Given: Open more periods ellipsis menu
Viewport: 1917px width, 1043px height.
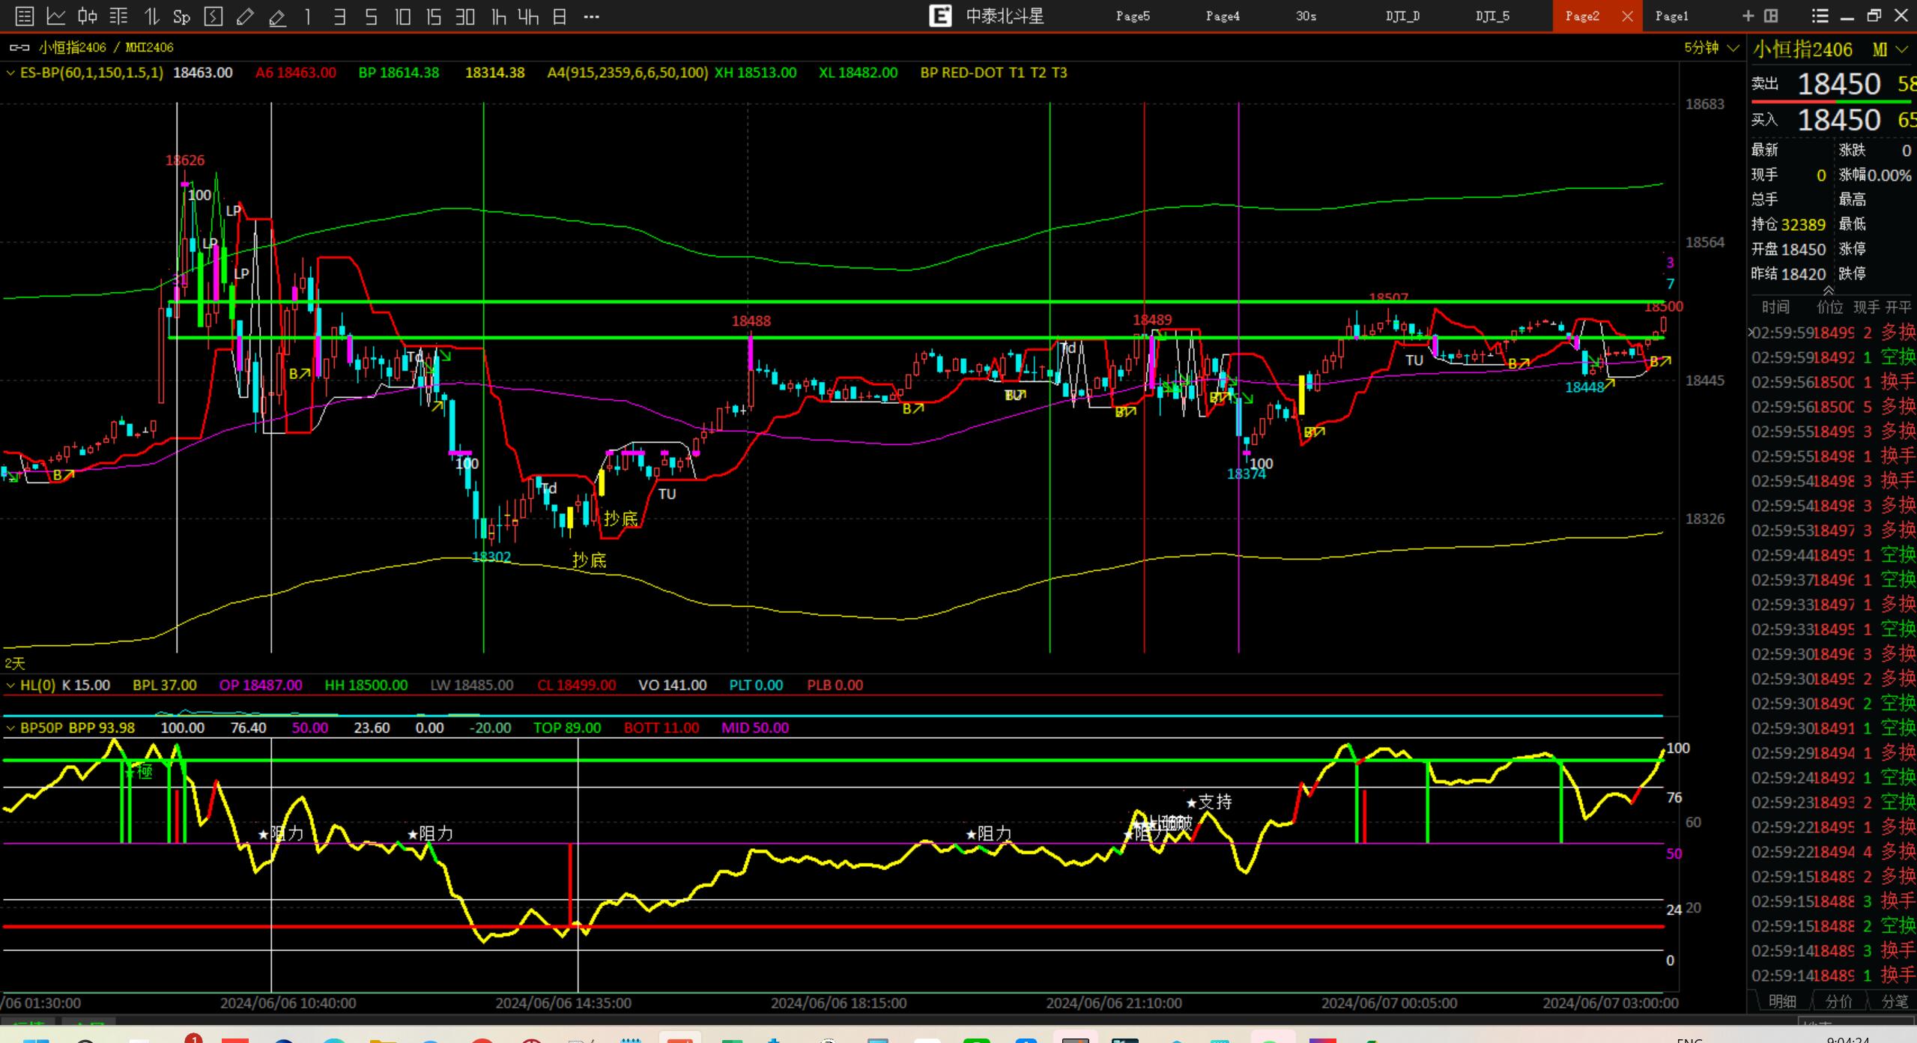Looking at the screenshot, I should click(591, 16).
